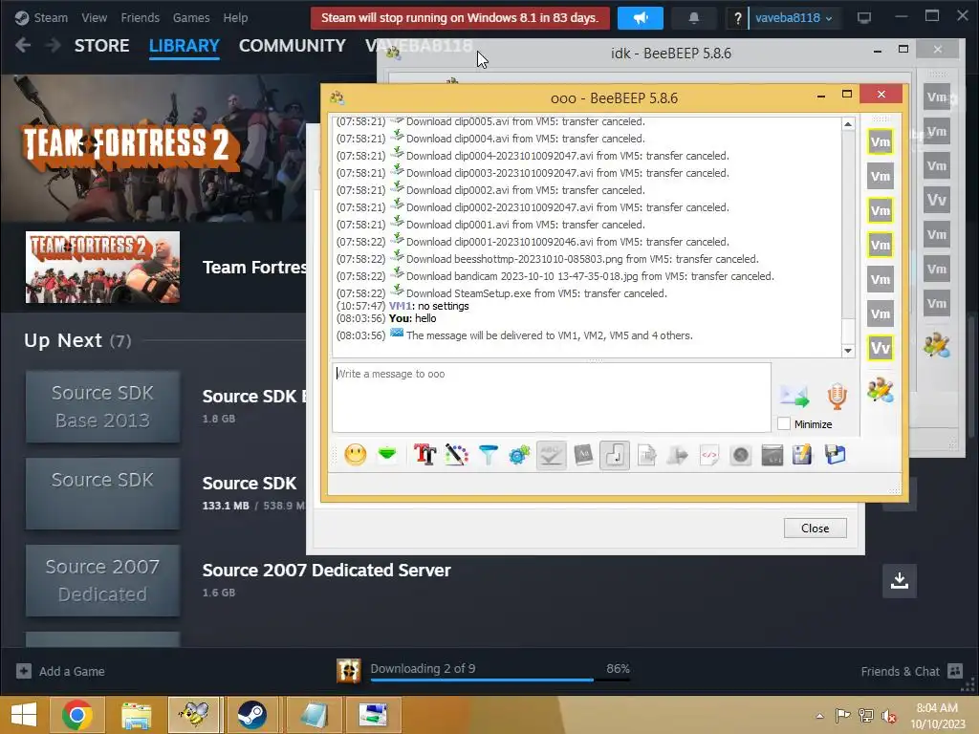
Task: Go back with Steam's back arrow
Action: point(23,45)
